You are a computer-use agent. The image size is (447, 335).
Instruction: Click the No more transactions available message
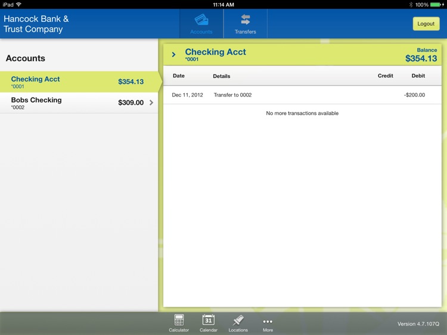[x=302, y=113]
